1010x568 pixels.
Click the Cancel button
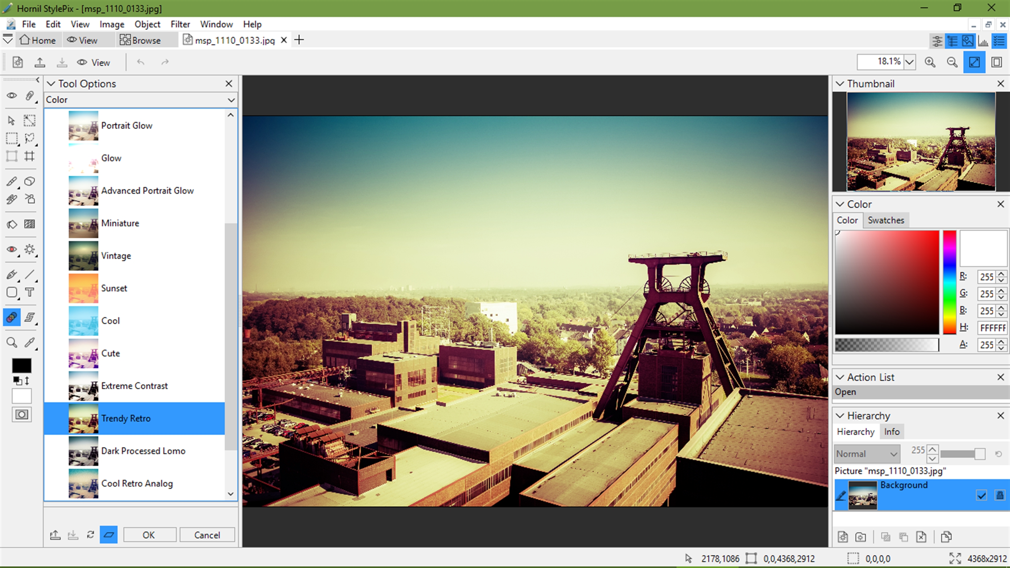[207, 535]
